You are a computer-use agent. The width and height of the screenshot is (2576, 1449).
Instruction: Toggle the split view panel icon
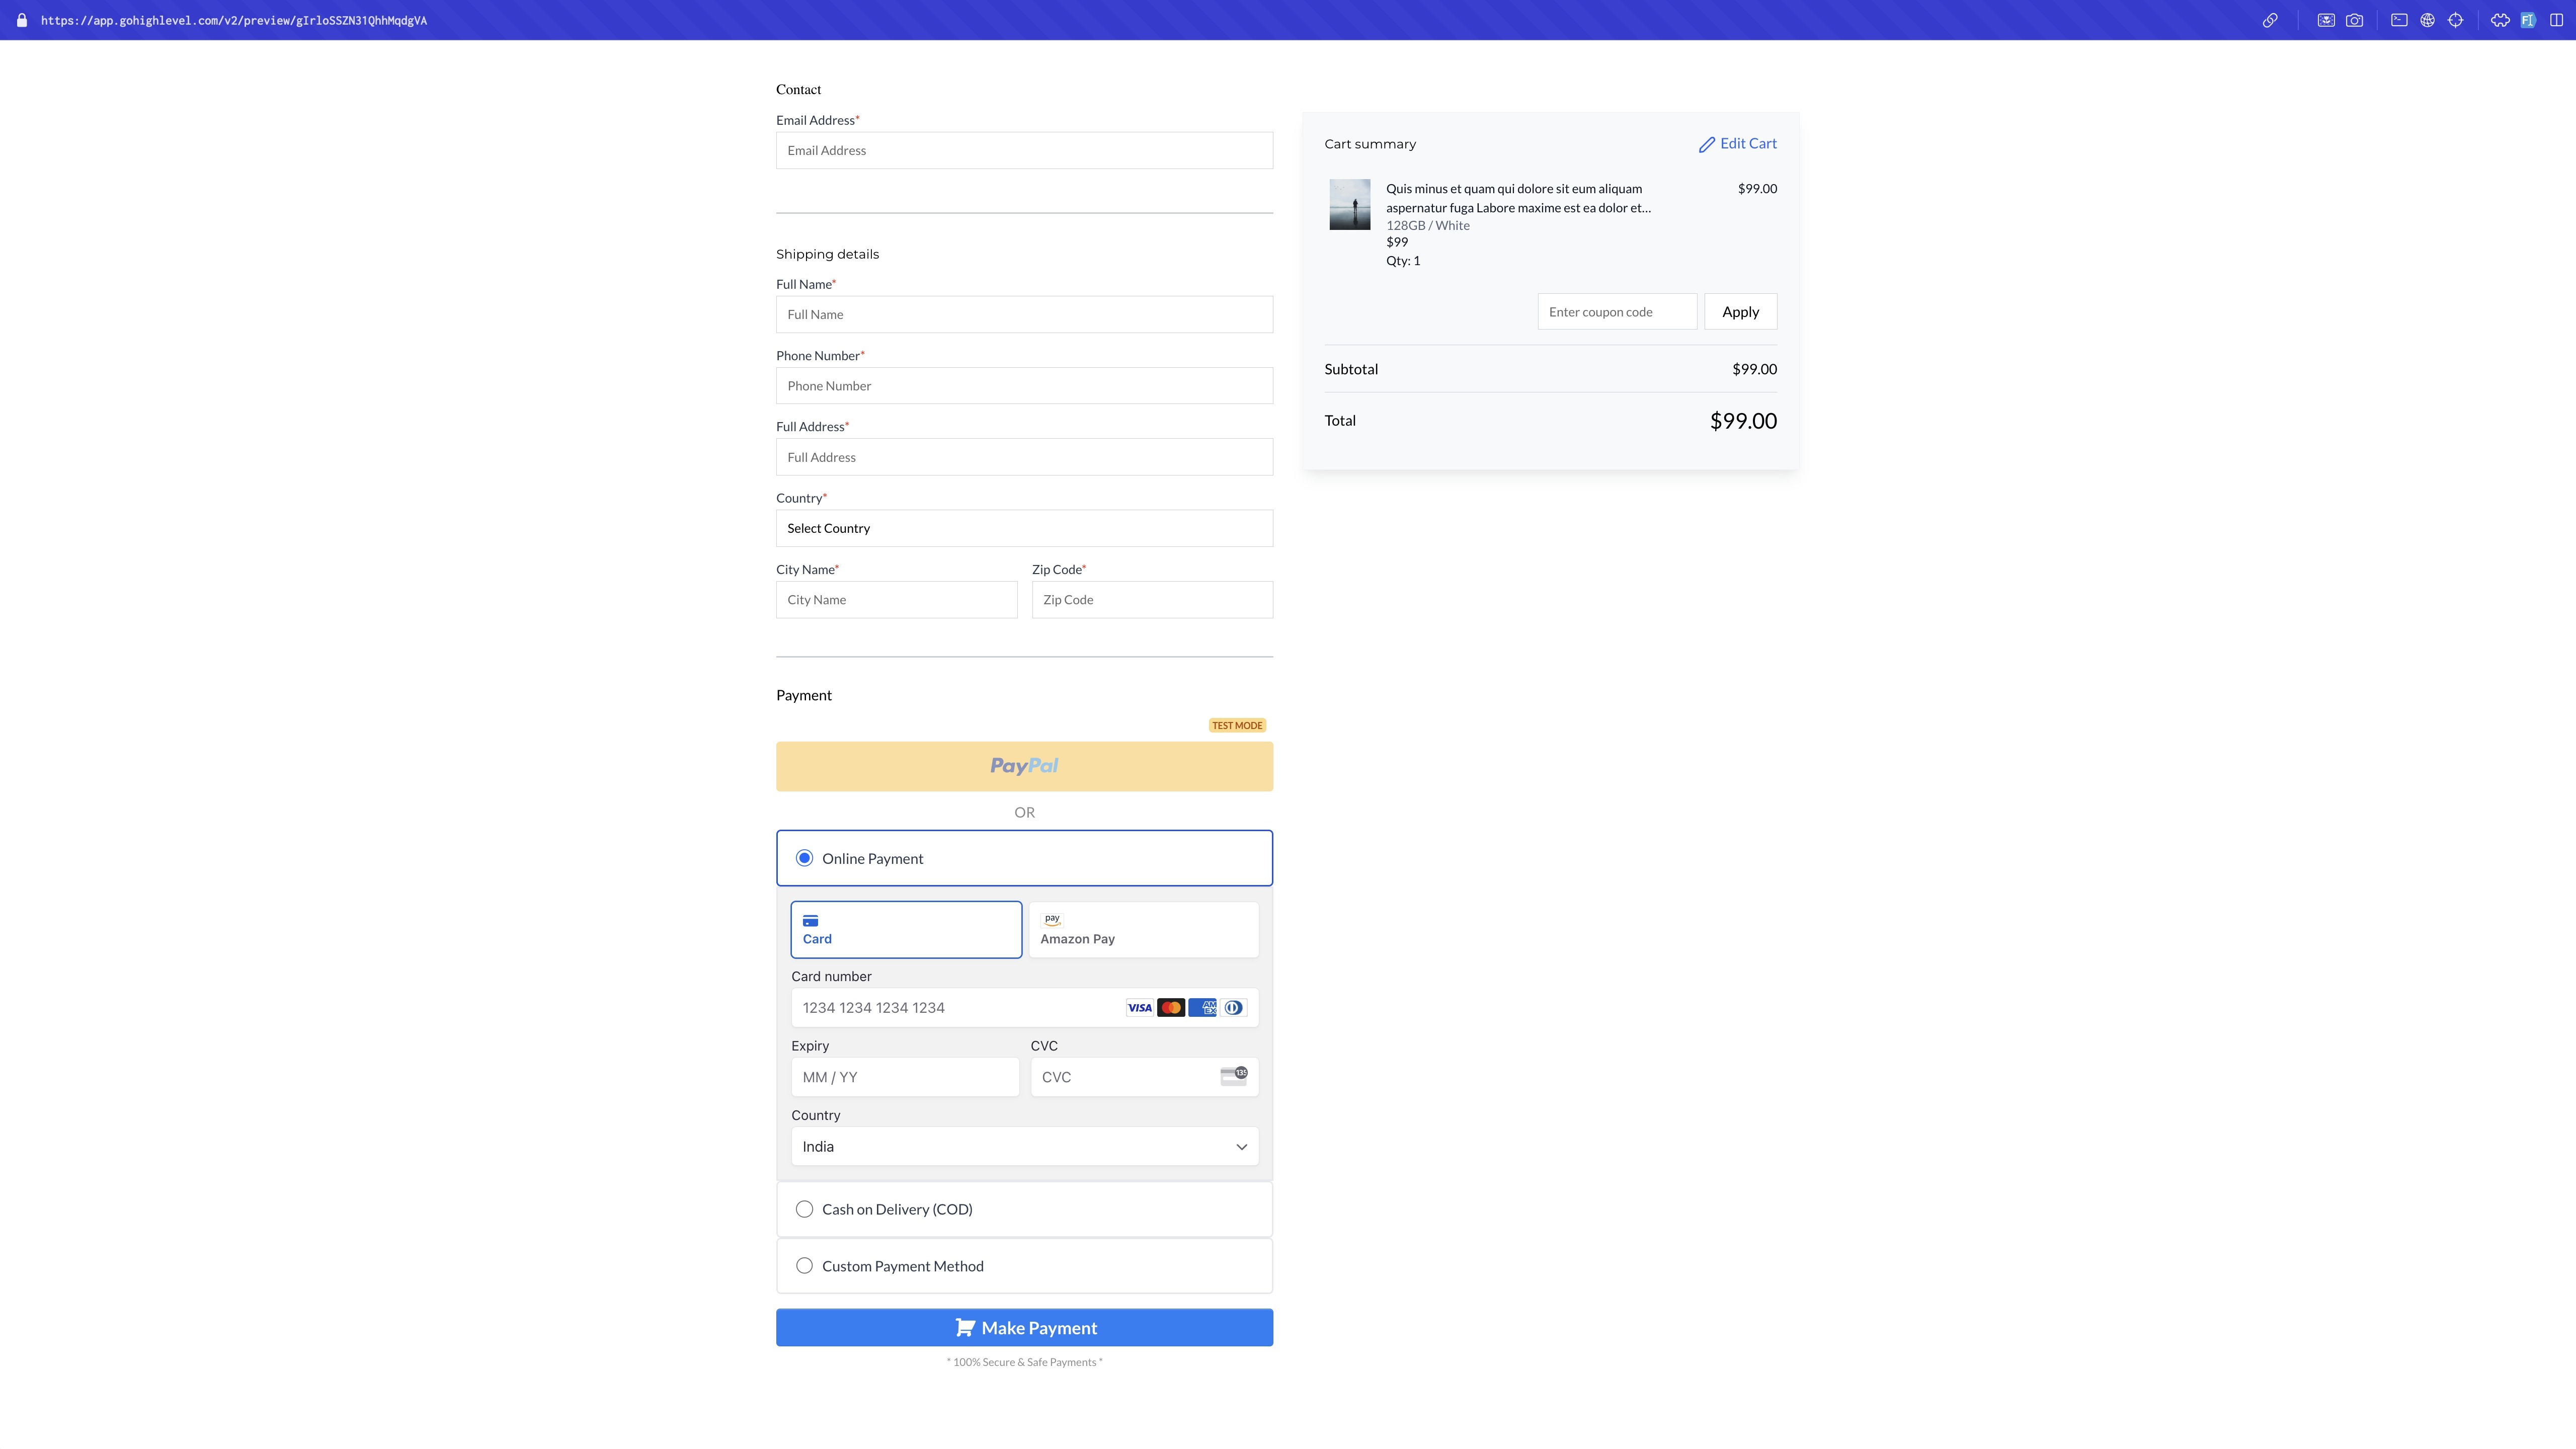tap(2556, 20)
